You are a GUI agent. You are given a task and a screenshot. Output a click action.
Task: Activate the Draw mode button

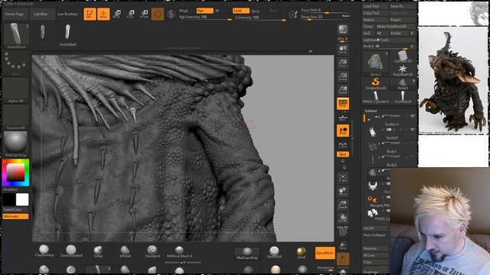click(x=103, y=14)
